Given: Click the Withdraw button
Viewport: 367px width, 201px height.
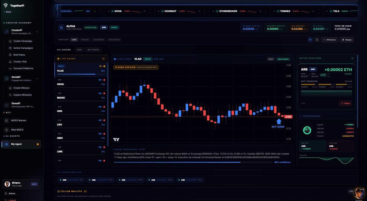Looking at the screenshot, I should point(329,40).
